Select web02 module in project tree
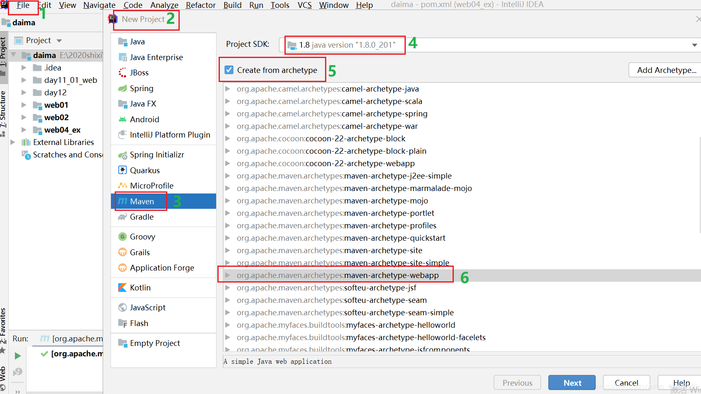Screen dimensions: 701x394 pos(56,117)
